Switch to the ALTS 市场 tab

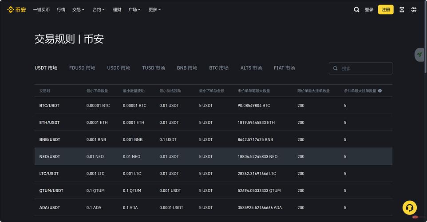click(251, 68)
